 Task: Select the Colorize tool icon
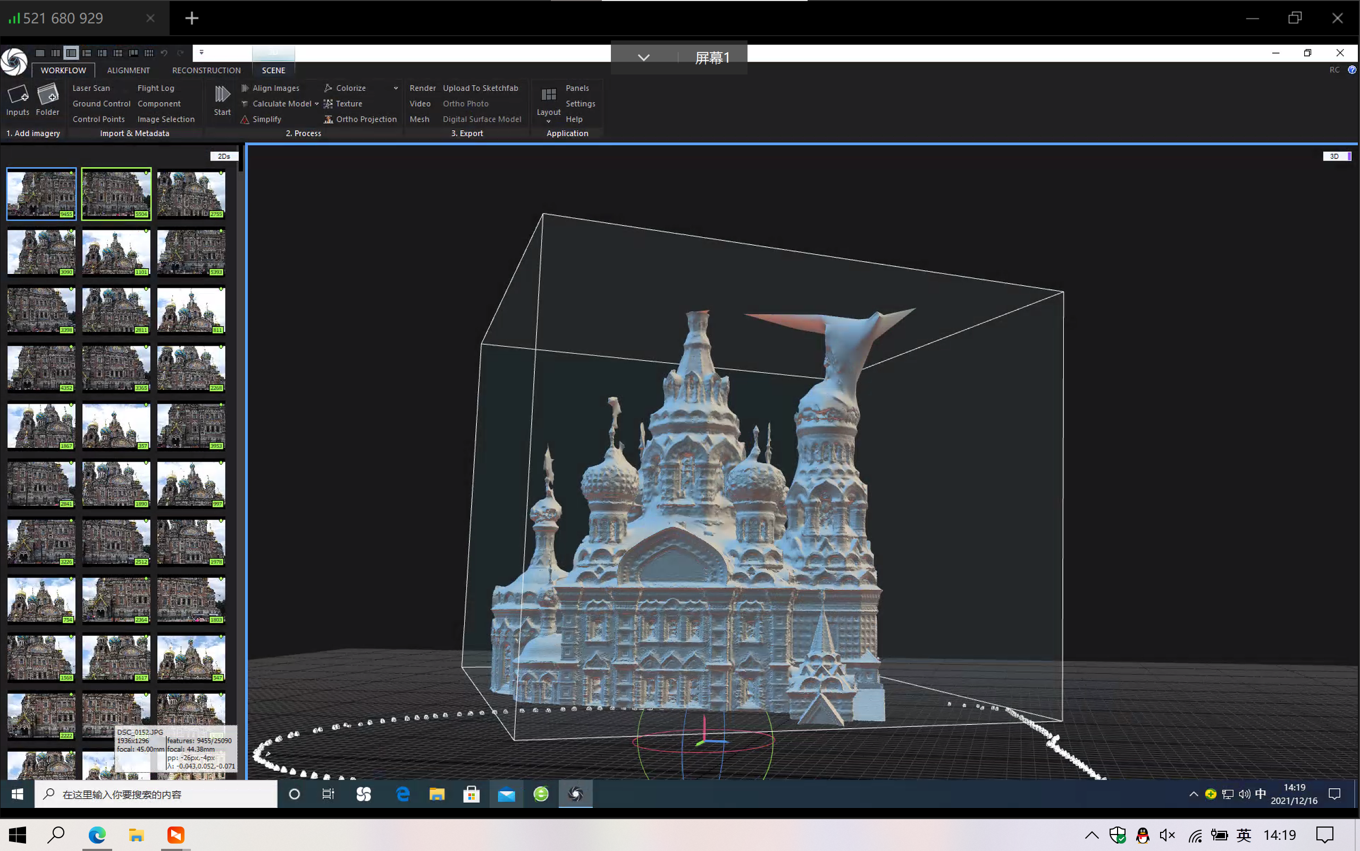click(x=329, y=87)
